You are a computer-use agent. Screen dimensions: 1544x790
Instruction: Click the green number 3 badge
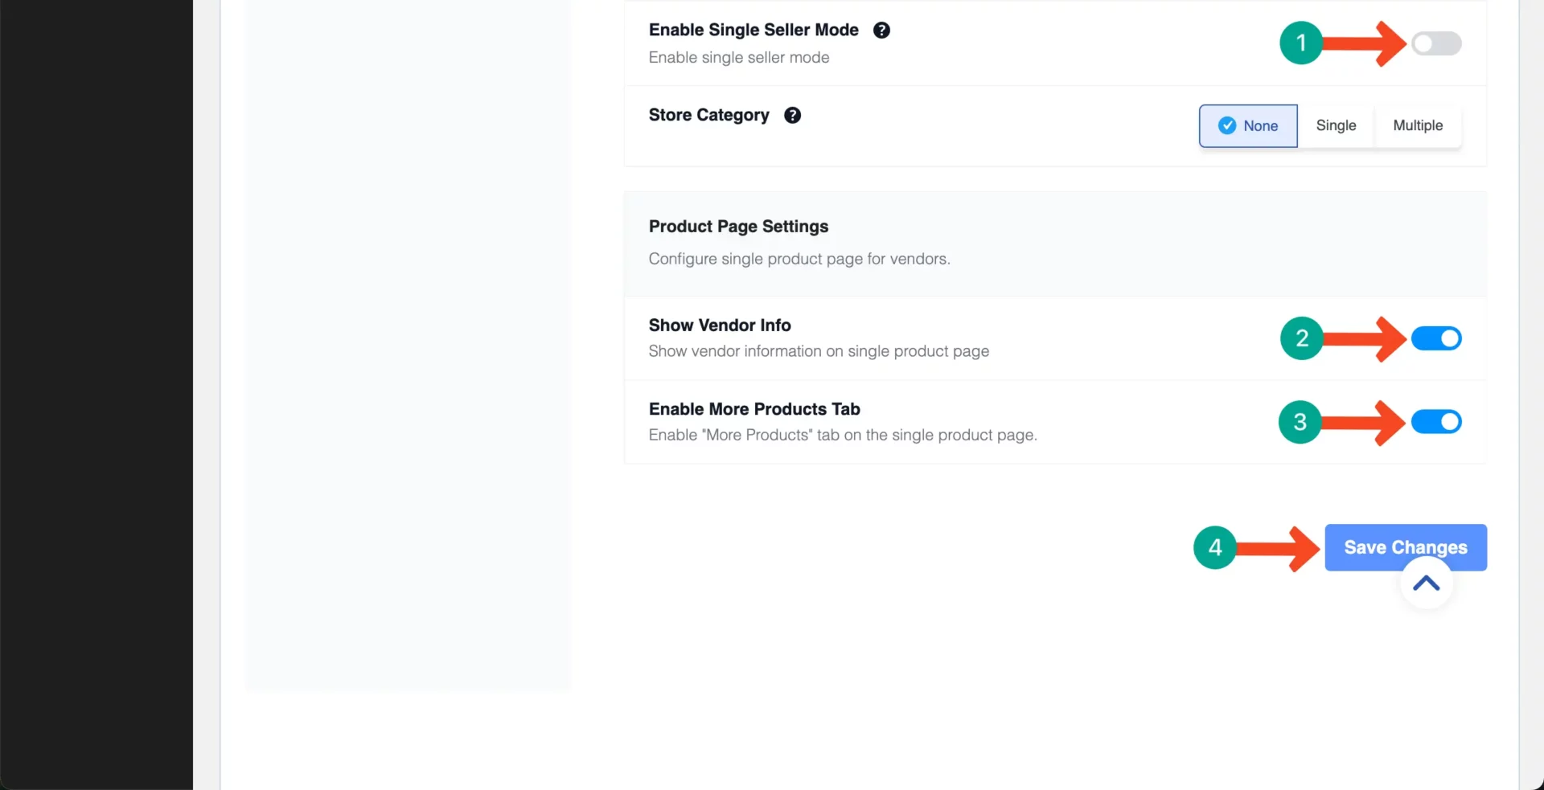[x=1300, y=422]
